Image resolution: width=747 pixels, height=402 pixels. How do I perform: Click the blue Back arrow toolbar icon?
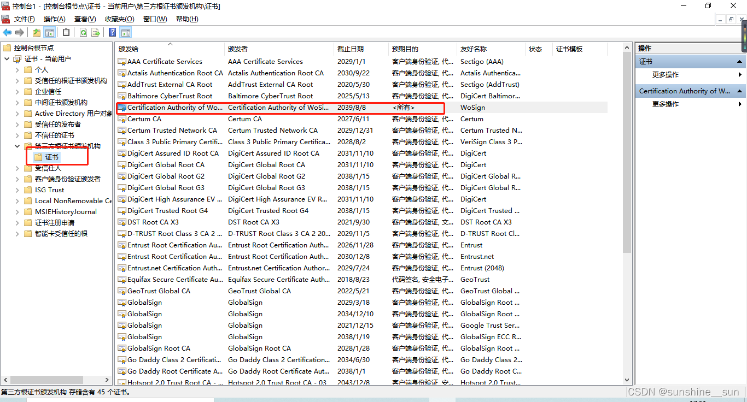coord(8,33)
